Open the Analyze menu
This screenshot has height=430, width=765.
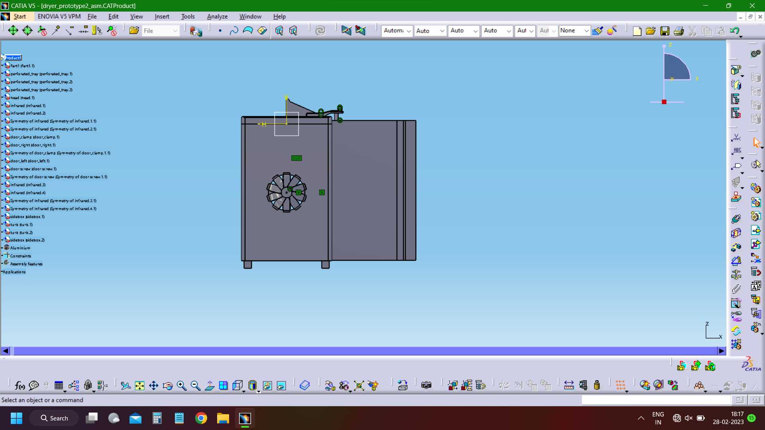(217, 16)
